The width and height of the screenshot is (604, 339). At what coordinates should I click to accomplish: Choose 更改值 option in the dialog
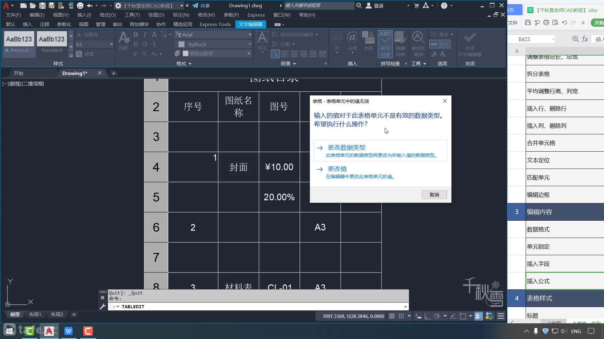(x=380, y=172)
